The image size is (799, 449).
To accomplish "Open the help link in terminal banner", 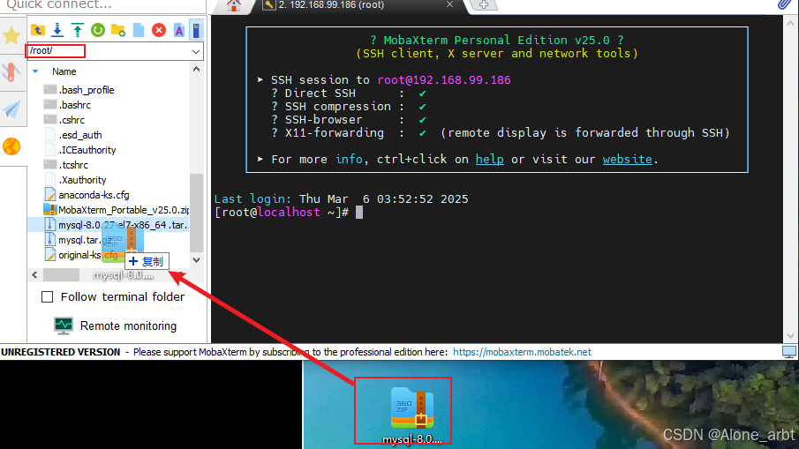I will click(490, 160).
